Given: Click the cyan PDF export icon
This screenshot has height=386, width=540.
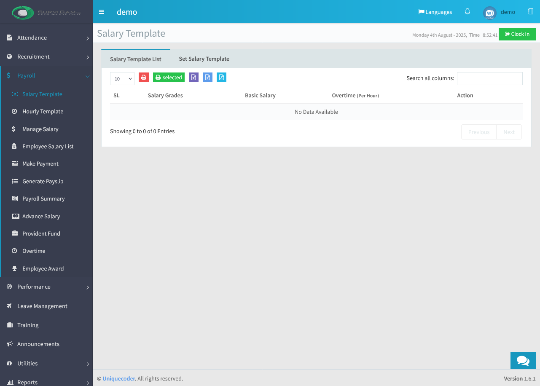Looking at the screenshot, I should (x=221, y=77).
